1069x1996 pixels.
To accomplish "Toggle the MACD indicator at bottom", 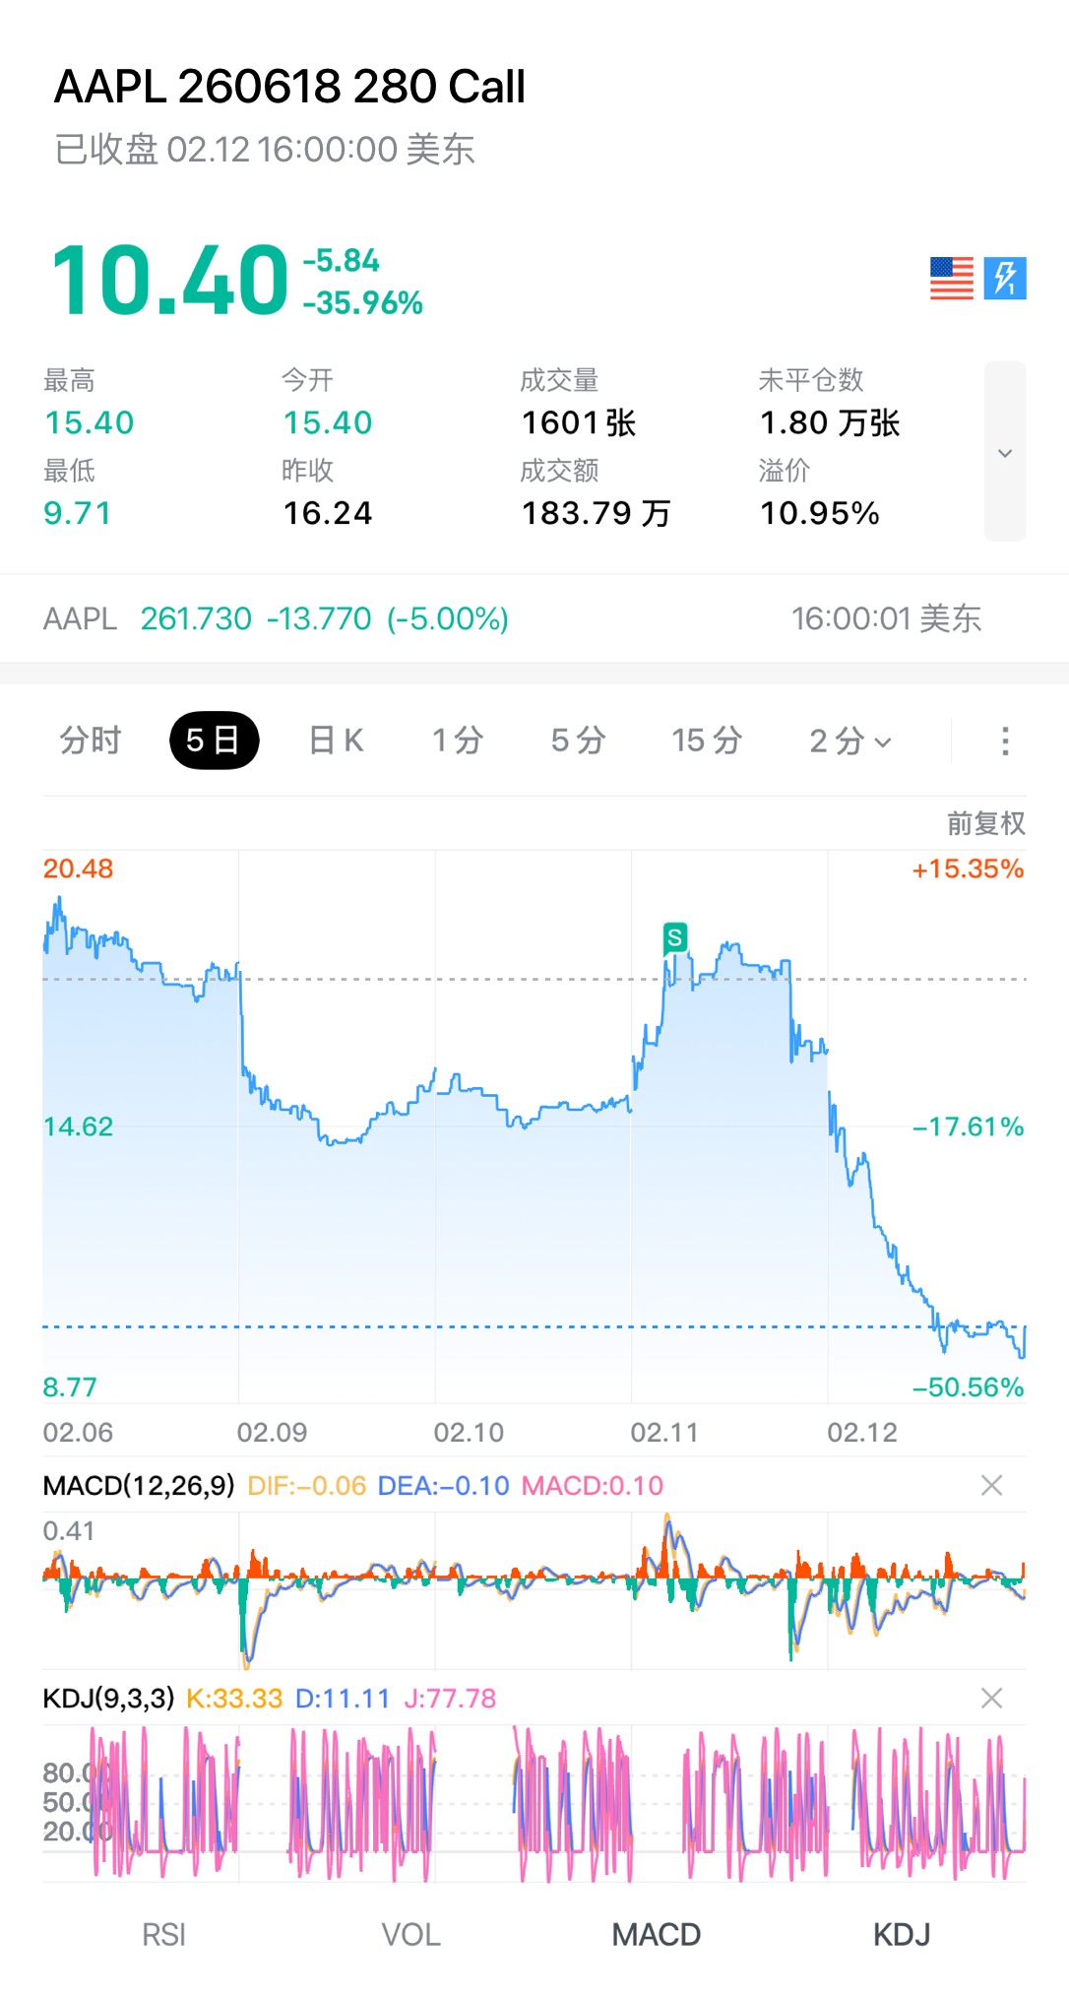I will coord(656,1935).
